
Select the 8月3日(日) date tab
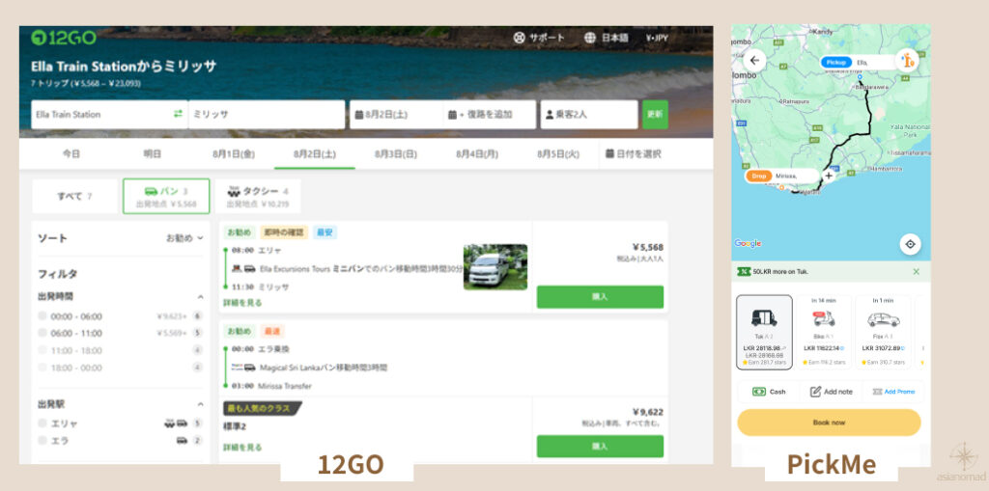coord(395,153)
